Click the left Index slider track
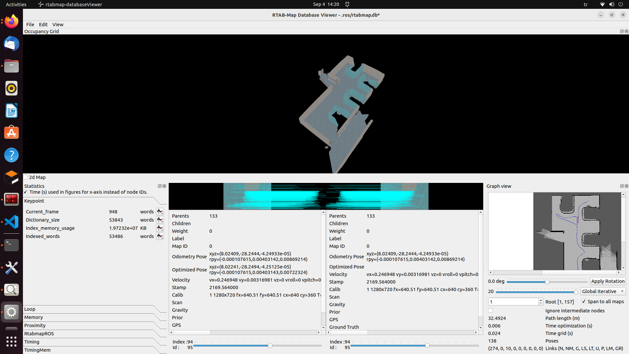The image size is (629, 354). tap(229, 345)
